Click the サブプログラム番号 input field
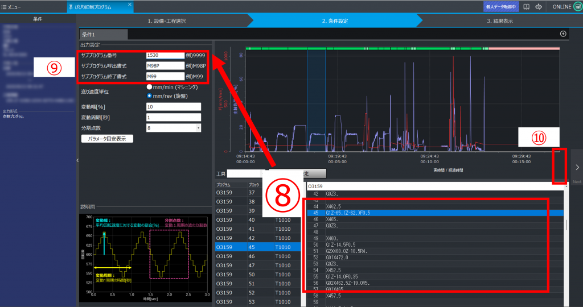 point(166,55)
